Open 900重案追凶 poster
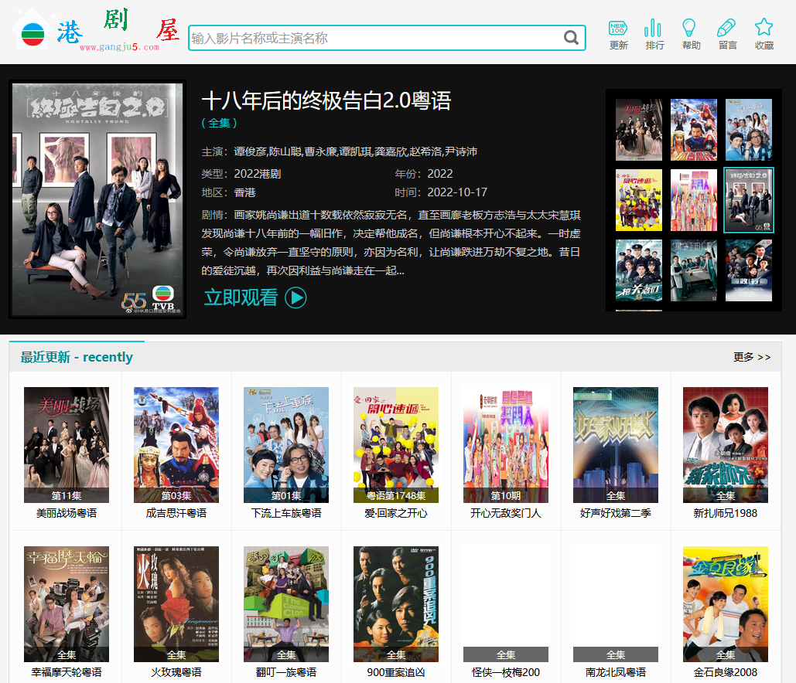796x683 pixels. (396, 604)
